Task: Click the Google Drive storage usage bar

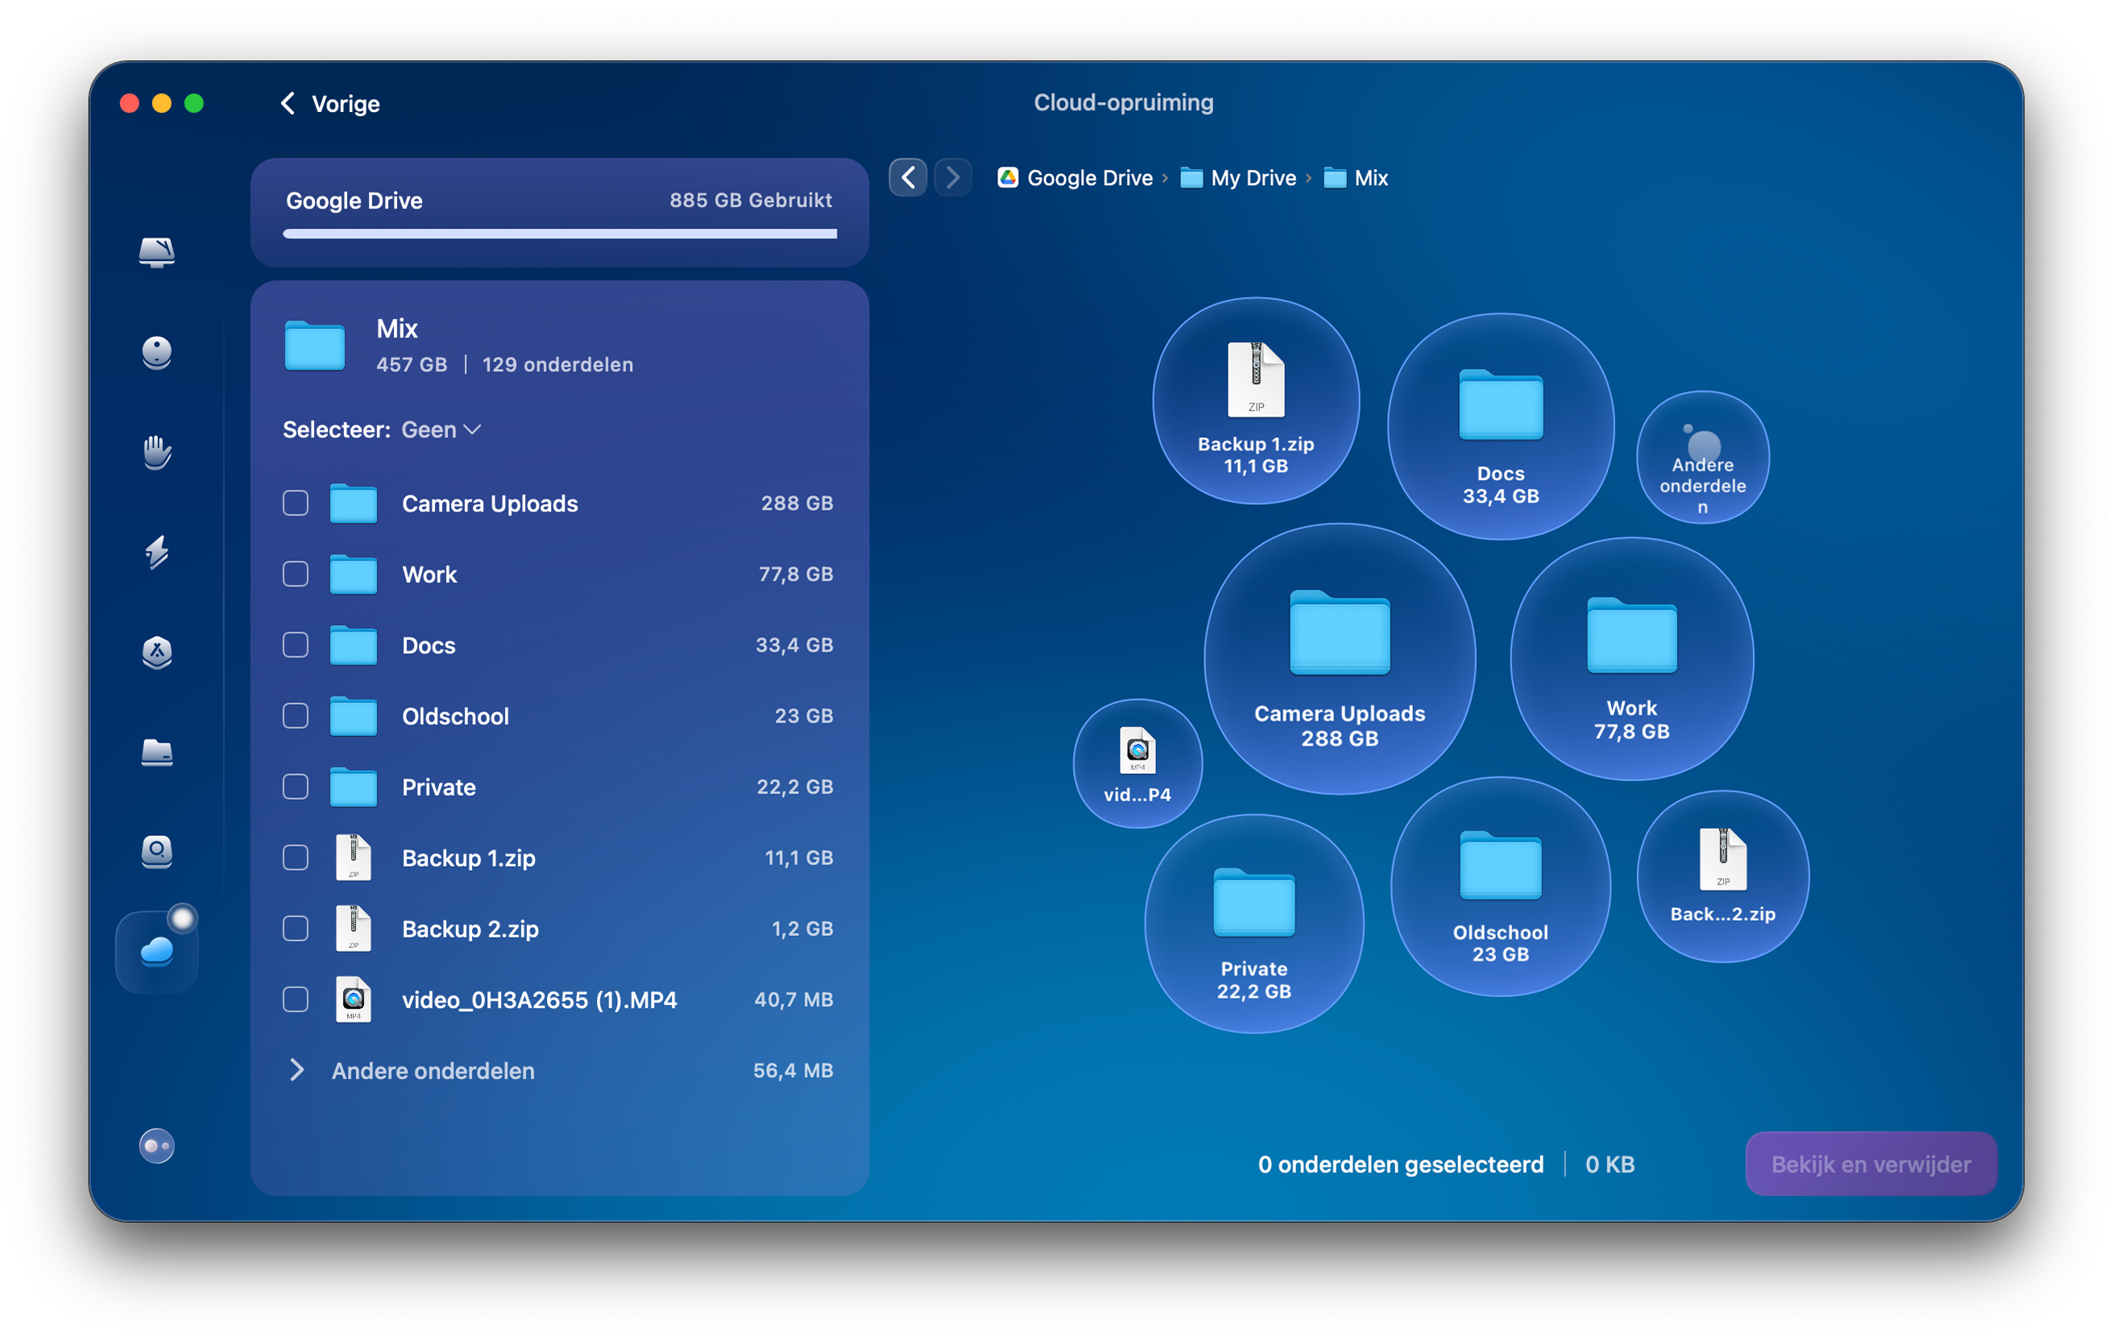Action: tap(559, 233)
